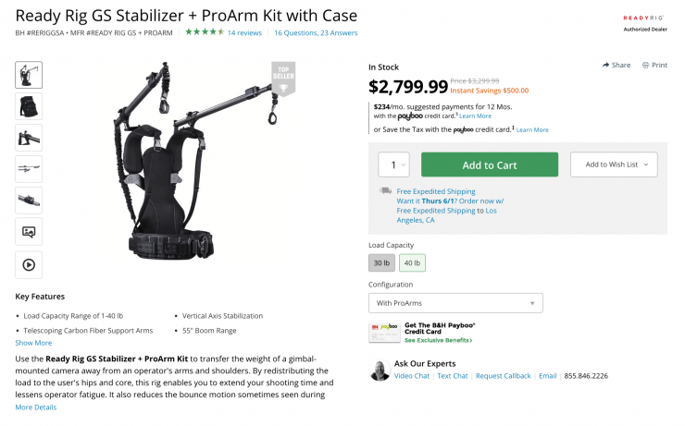Expand the Add to Wish List dropdown
Image resolution: width=685 pixels, height=426 pixels.
click(x=614, y=164)
